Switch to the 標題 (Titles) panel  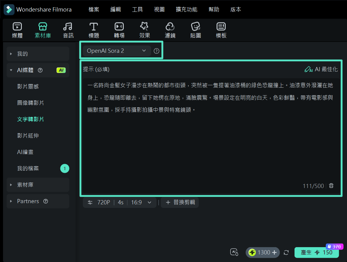coord(93,30)
